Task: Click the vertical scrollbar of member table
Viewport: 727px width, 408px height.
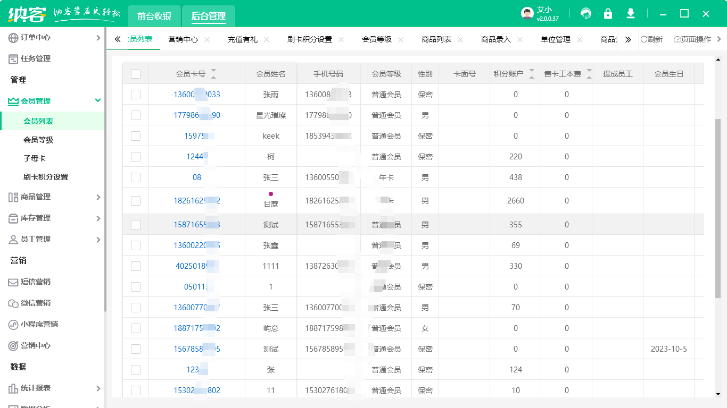Action: [717, 207]
